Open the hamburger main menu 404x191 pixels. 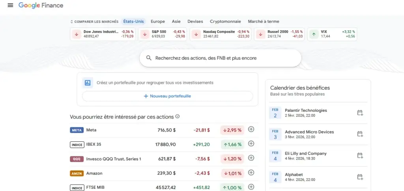(x=10, y=5)
